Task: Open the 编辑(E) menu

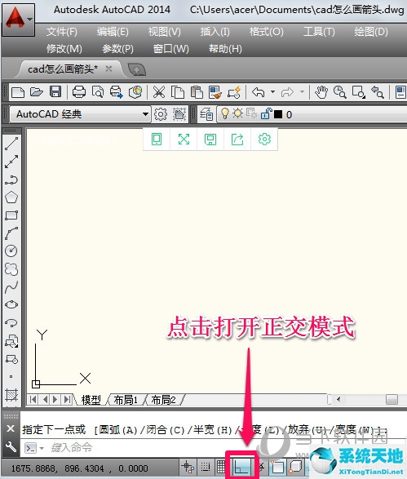Action: coord(113,32)
